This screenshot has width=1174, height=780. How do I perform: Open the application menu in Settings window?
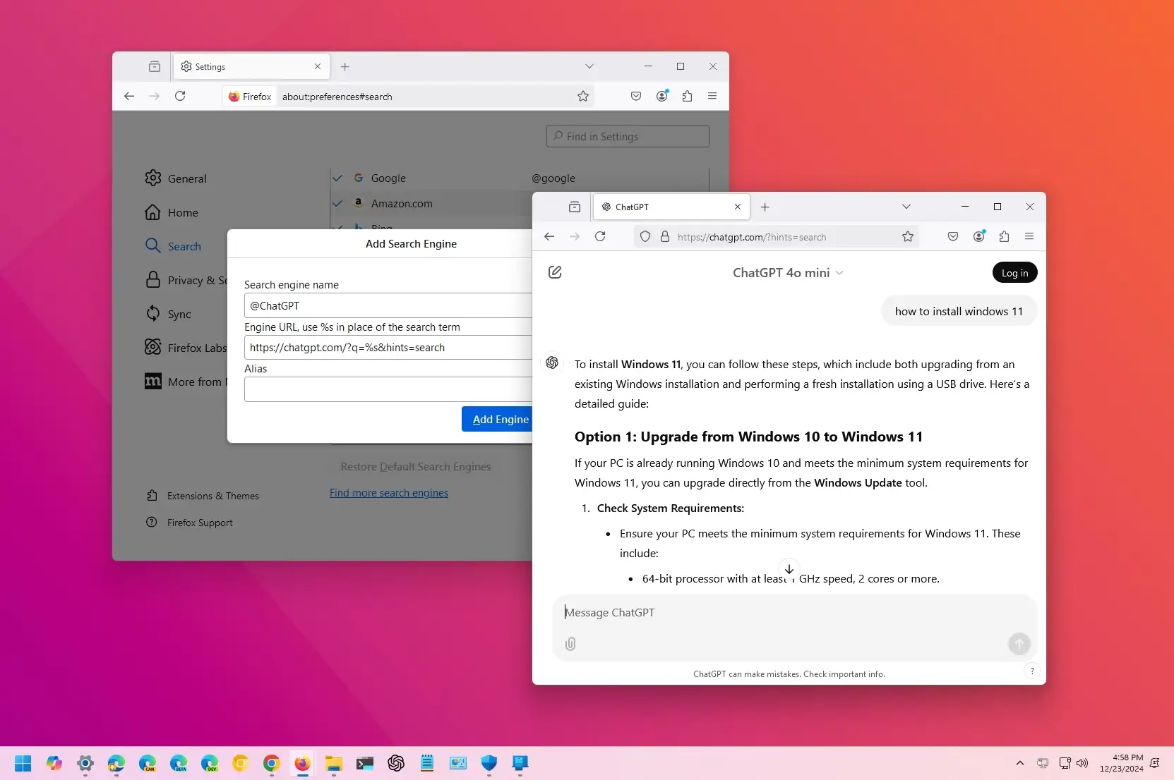tap(712, 96)
